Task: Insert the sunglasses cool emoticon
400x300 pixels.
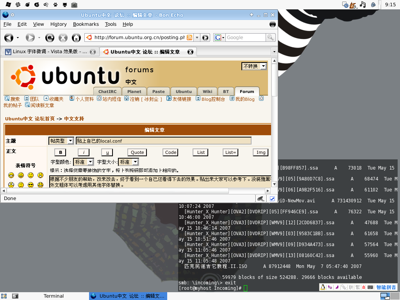Action: (30, 185)
